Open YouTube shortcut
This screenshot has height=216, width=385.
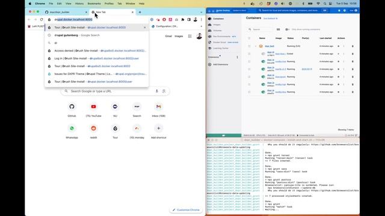(94, 109)
